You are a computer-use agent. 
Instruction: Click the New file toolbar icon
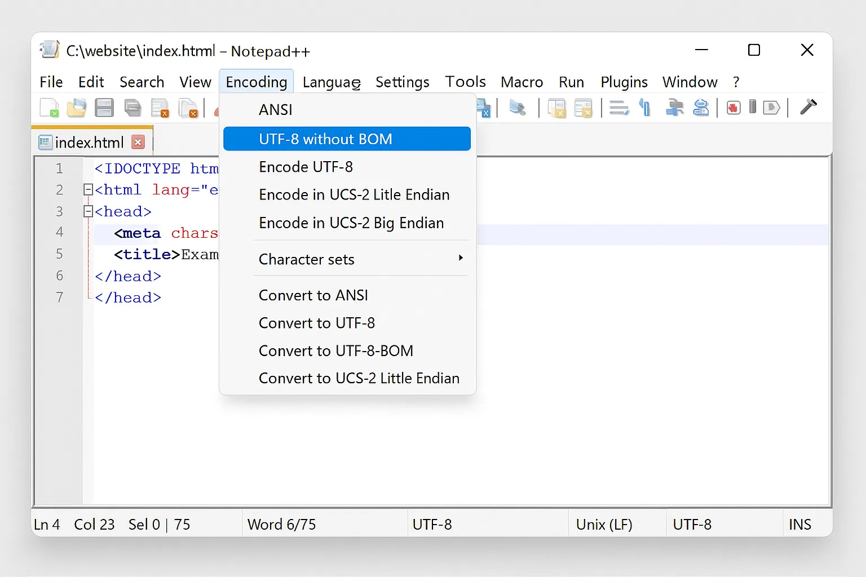[x=49, y=107]
